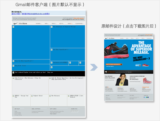Click 'THE ADVANTAGE OF SUPERIOR MILEAGE' headline in original design

141,47
